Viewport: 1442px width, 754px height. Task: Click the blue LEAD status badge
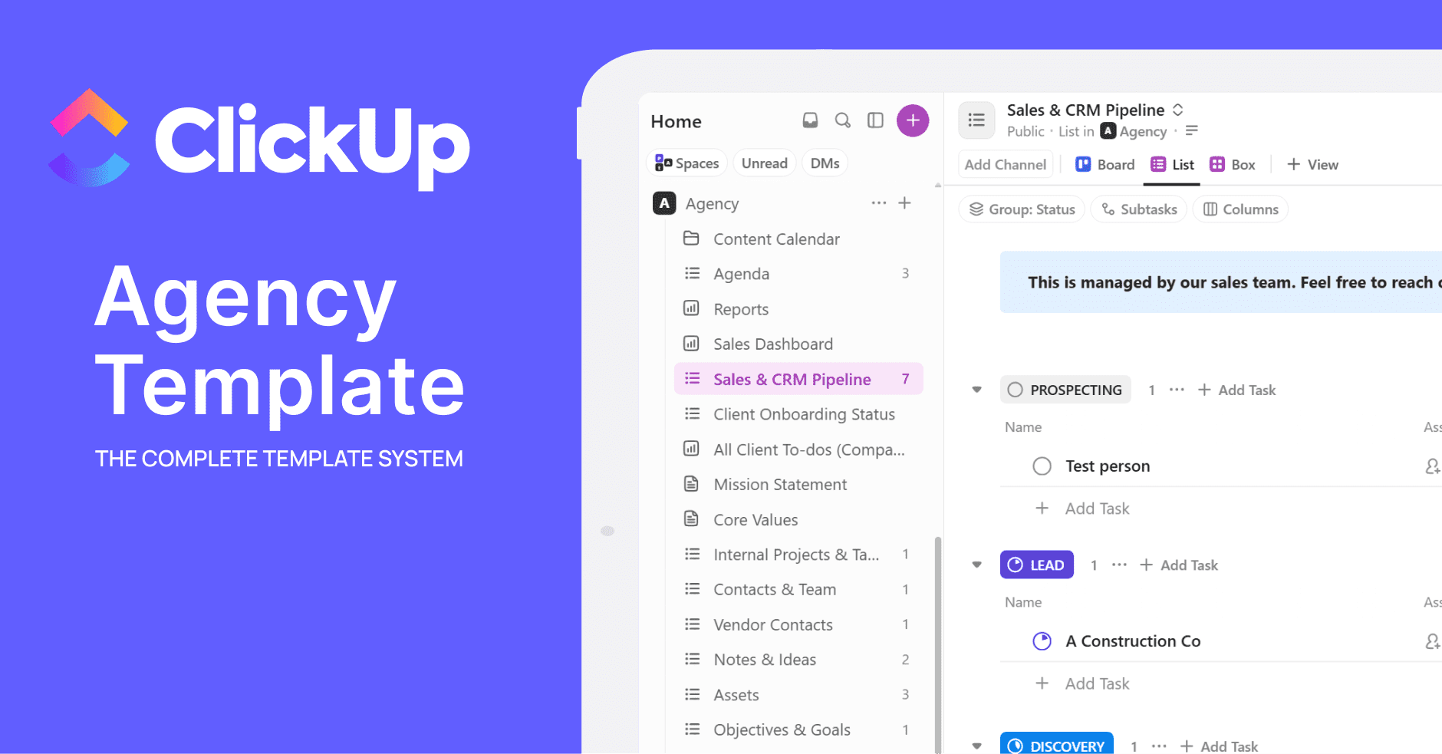click(x=1037, y=565)
